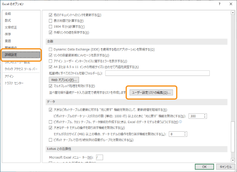Enable ignore Dynamic Data Exchange (DDE) checkbox

click(51, 49)
